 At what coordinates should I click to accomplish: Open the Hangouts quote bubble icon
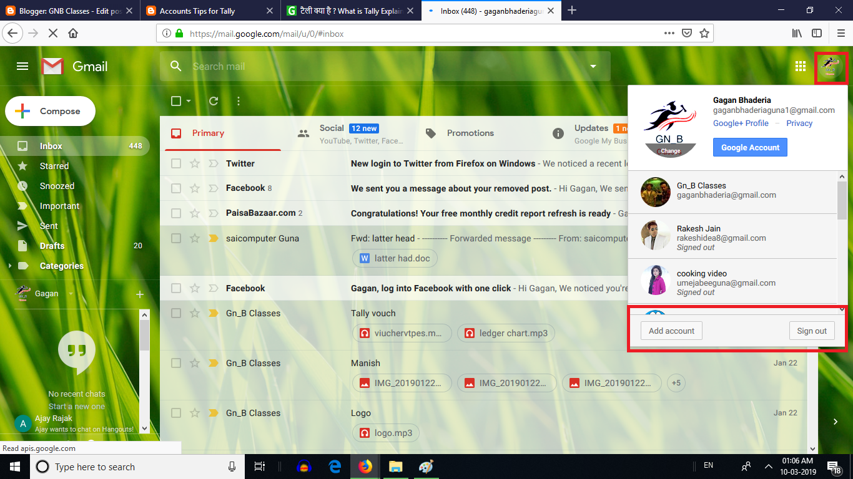(x=77, y=352)
